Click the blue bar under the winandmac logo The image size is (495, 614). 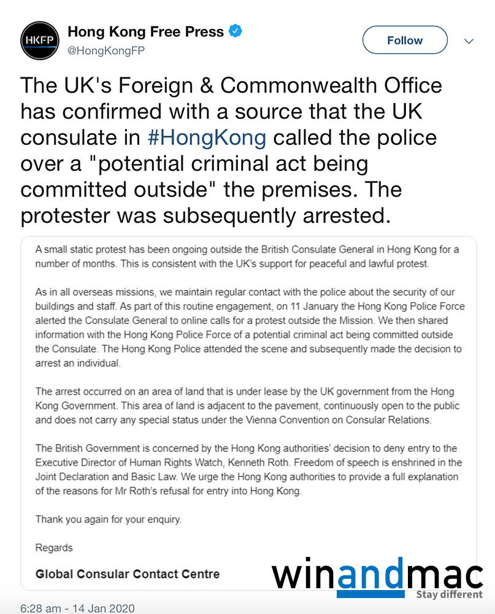370,594
